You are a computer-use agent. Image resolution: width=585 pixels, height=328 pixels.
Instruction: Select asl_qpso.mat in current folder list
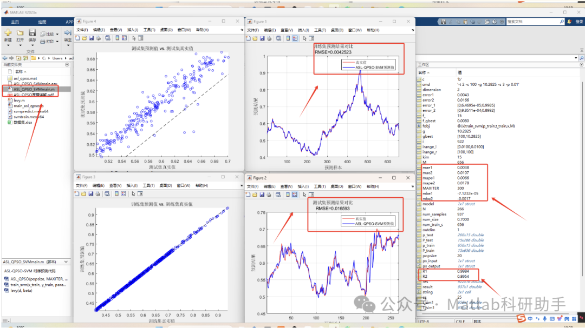click(25, 78)
